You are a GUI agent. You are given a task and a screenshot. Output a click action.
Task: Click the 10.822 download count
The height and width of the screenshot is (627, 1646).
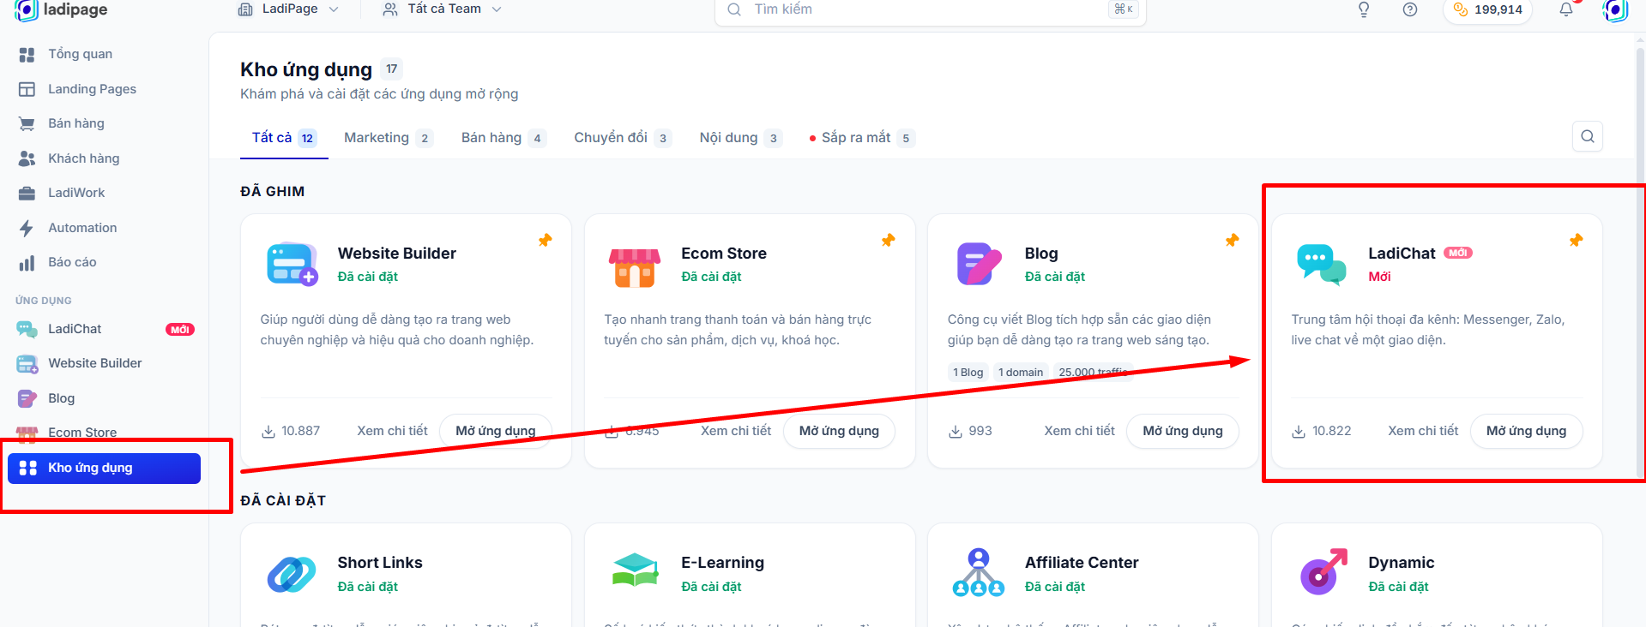tap(1322, 431)
